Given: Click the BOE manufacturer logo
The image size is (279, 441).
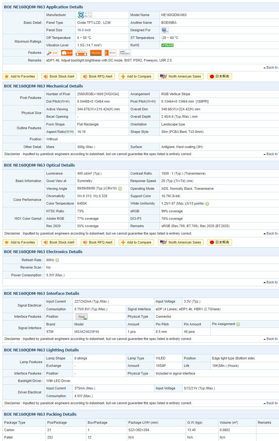Looking at the screenshot, I should 85,15.
